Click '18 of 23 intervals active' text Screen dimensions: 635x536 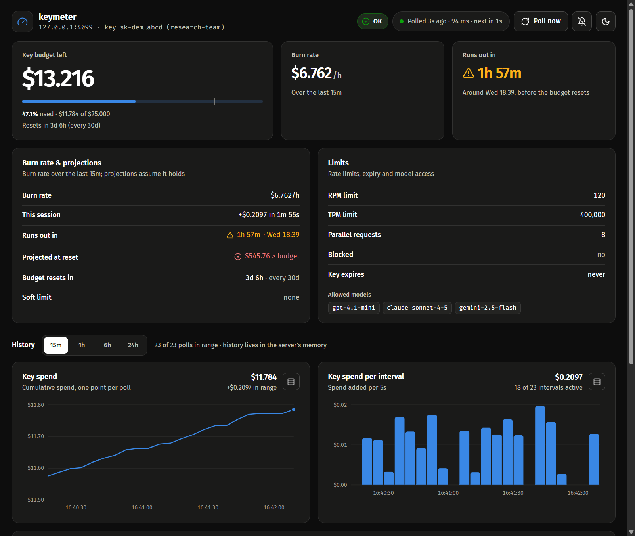(x=548, y=387)
